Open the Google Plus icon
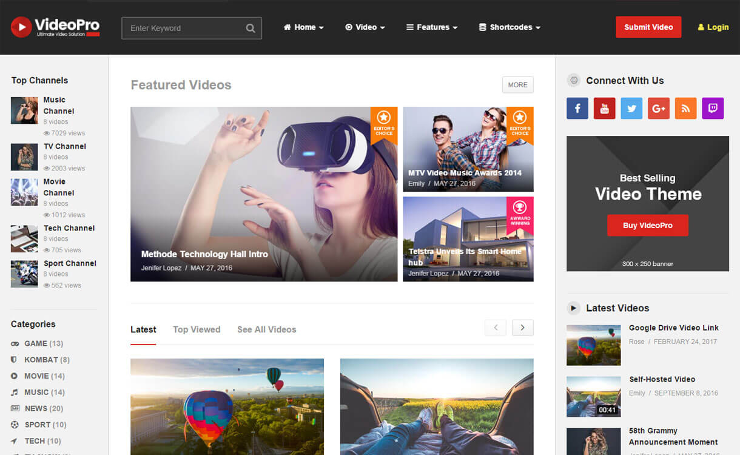Viewport: 740px width, 455px height. point(658,109)
